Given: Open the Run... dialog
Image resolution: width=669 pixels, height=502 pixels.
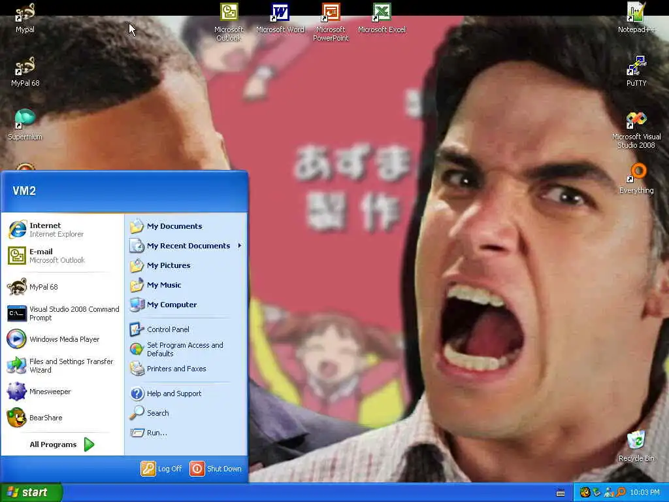Looking at the screenshot, I should [x=186, y=433].
